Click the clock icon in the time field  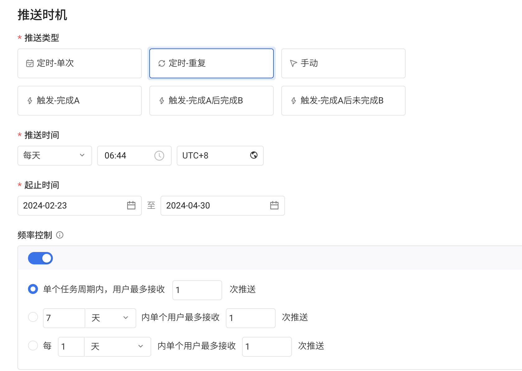tap(159, 156)
